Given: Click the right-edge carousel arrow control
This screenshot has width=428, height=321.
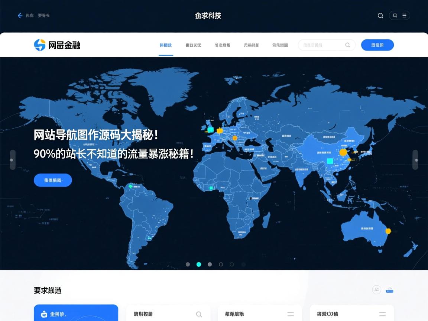Looking at the screenshot, I should point(415,160).
